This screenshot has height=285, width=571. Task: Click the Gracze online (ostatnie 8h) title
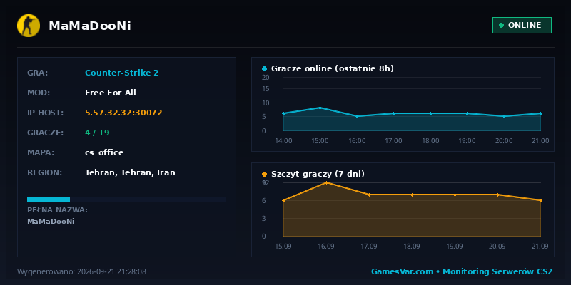pos(333,68)
